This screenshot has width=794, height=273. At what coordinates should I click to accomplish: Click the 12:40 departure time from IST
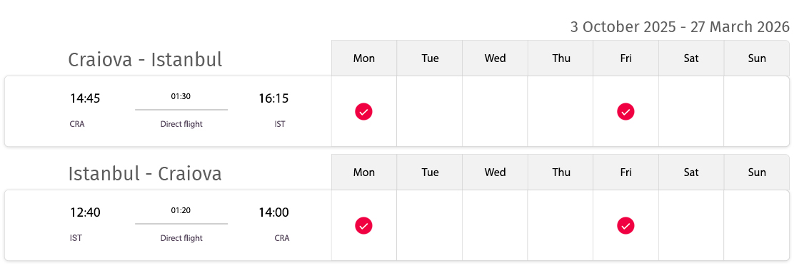click(x=85, y=212)
